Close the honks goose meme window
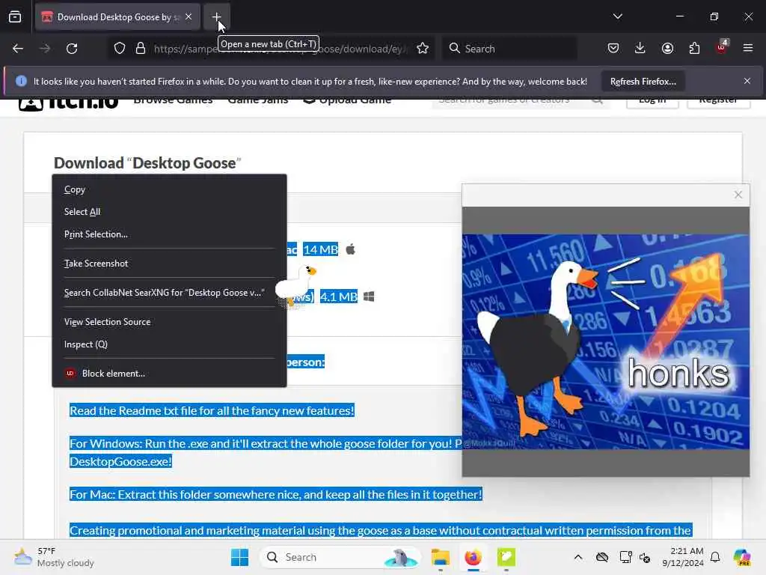766x575 pixels. pos(738,195)
